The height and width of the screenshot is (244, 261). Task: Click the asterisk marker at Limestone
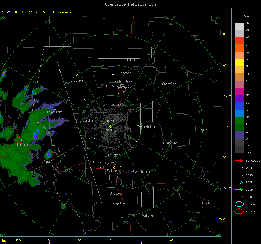pos(55,109)
